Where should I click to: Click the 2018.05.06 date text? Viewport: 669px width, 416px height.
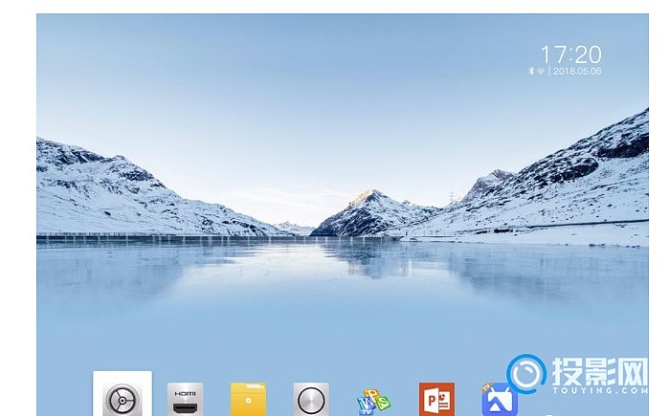point(576,71)
